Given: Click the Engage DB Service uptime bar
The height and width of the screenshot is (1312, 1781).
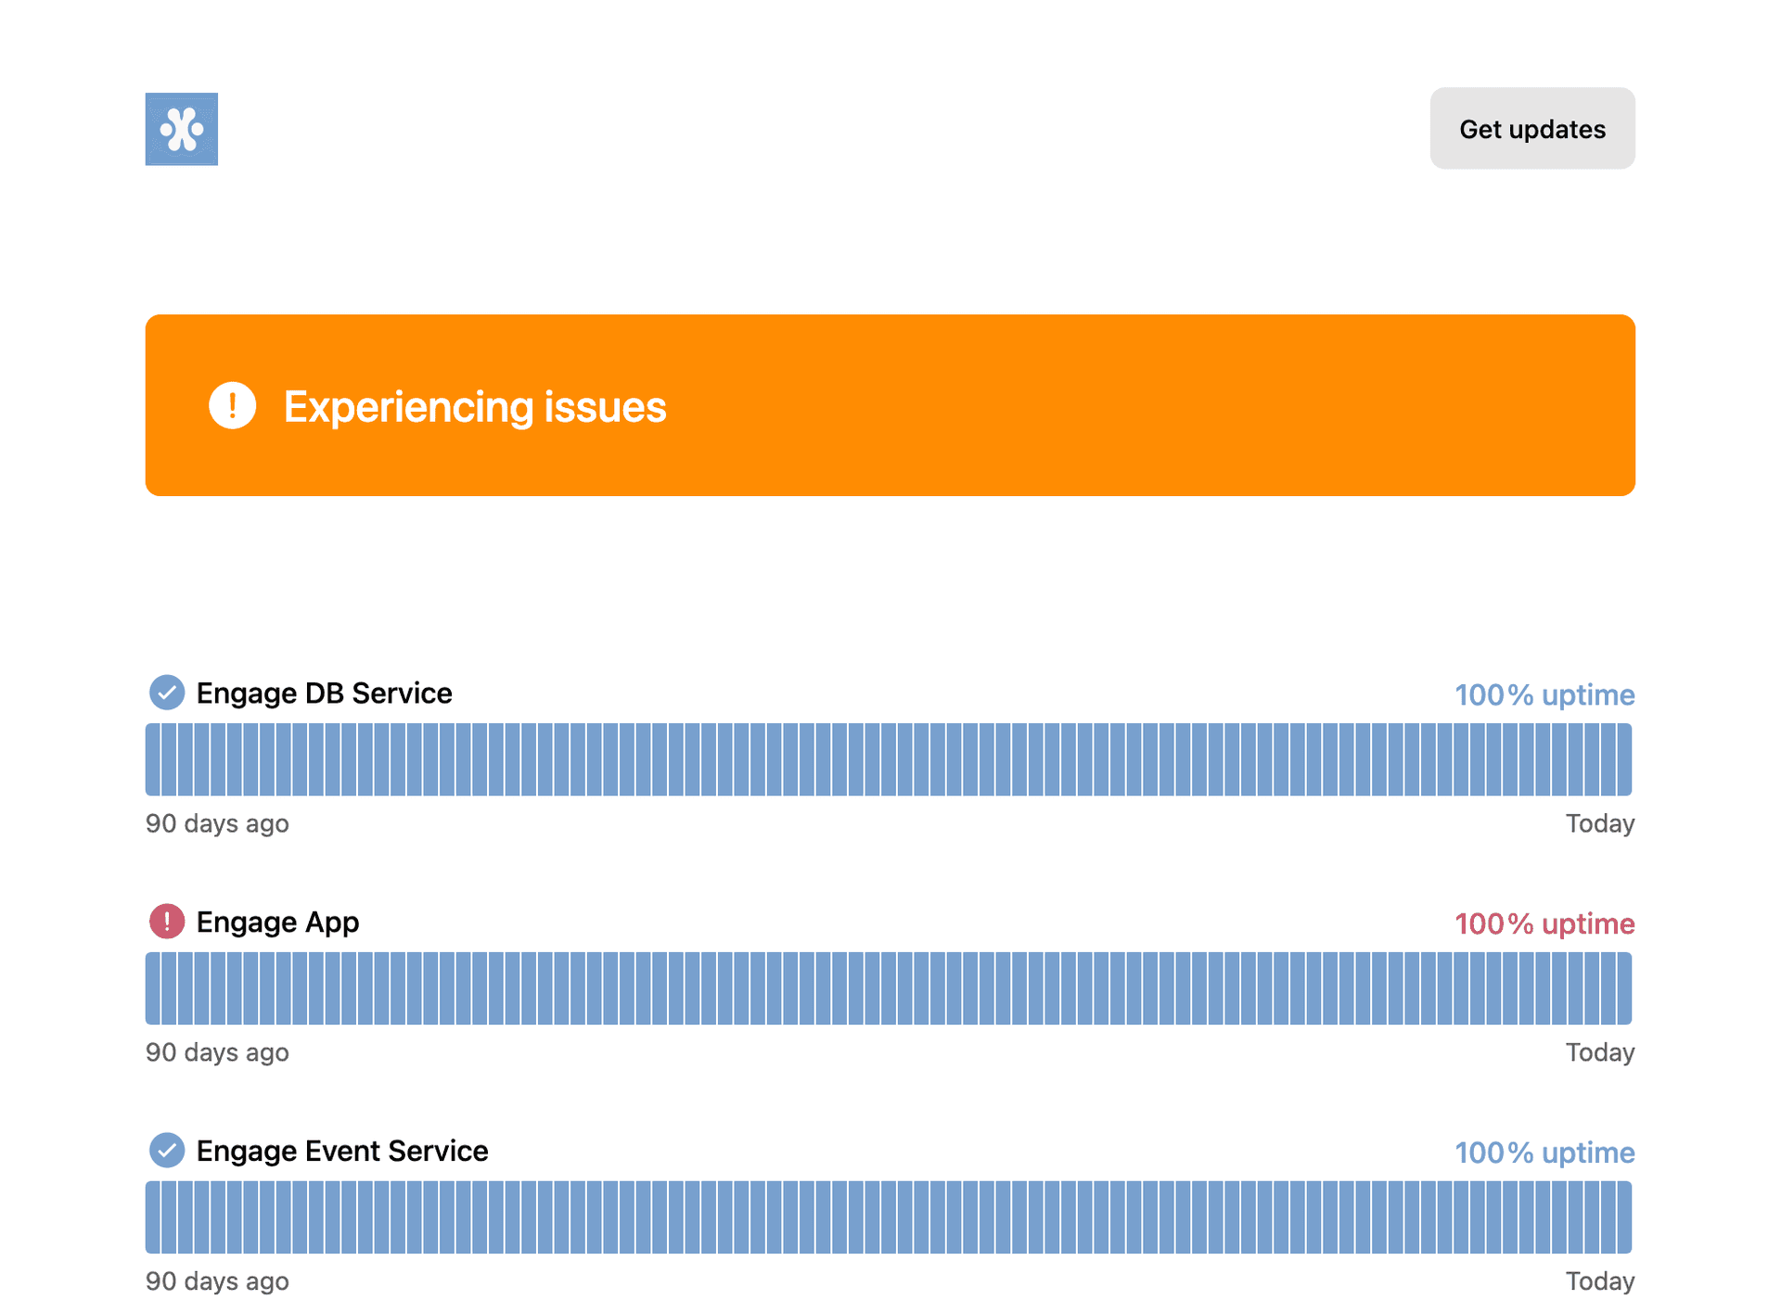Looking at the screenshot, I should point(889,759).
